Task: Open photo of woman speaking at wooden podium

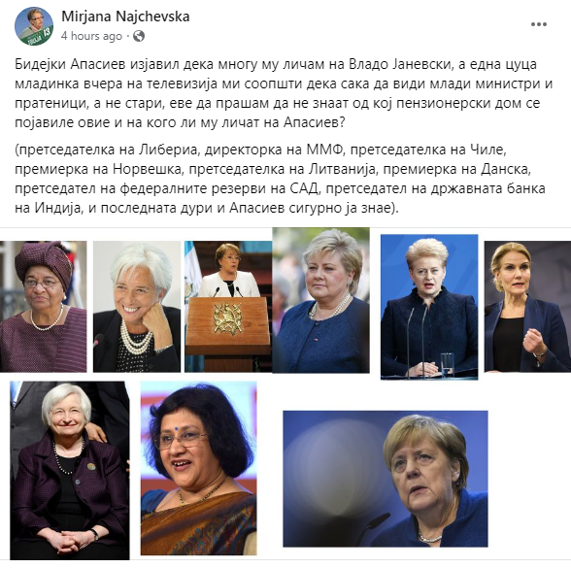Action: (228, 306)
